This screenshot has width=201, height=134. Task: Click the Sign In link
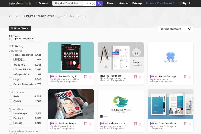[x=187, y=3]
